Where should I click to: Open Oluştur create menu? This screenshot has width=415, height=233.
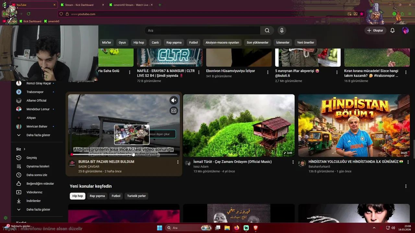(x=375, y=30)
